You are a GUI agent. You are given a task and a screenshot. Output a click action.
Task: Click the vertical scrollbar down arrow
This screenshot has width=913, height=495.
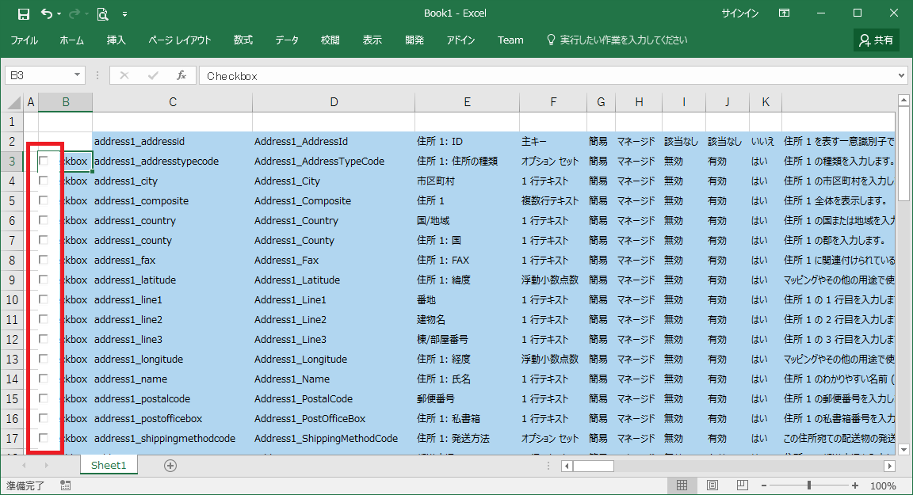pyautogui.click(x=903, y=449)
